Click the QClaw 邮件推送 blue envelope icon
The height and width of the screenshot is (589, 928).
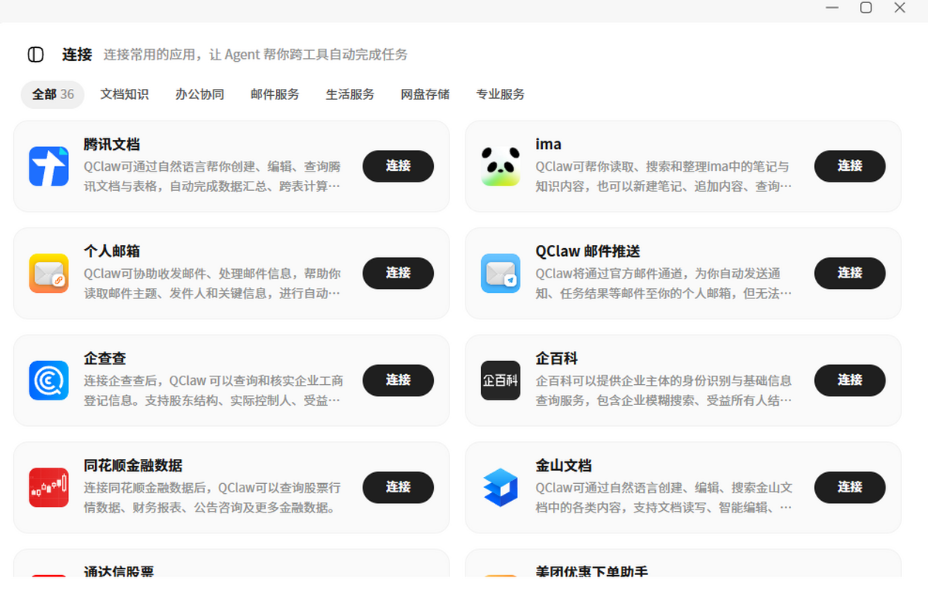(500, 274)
